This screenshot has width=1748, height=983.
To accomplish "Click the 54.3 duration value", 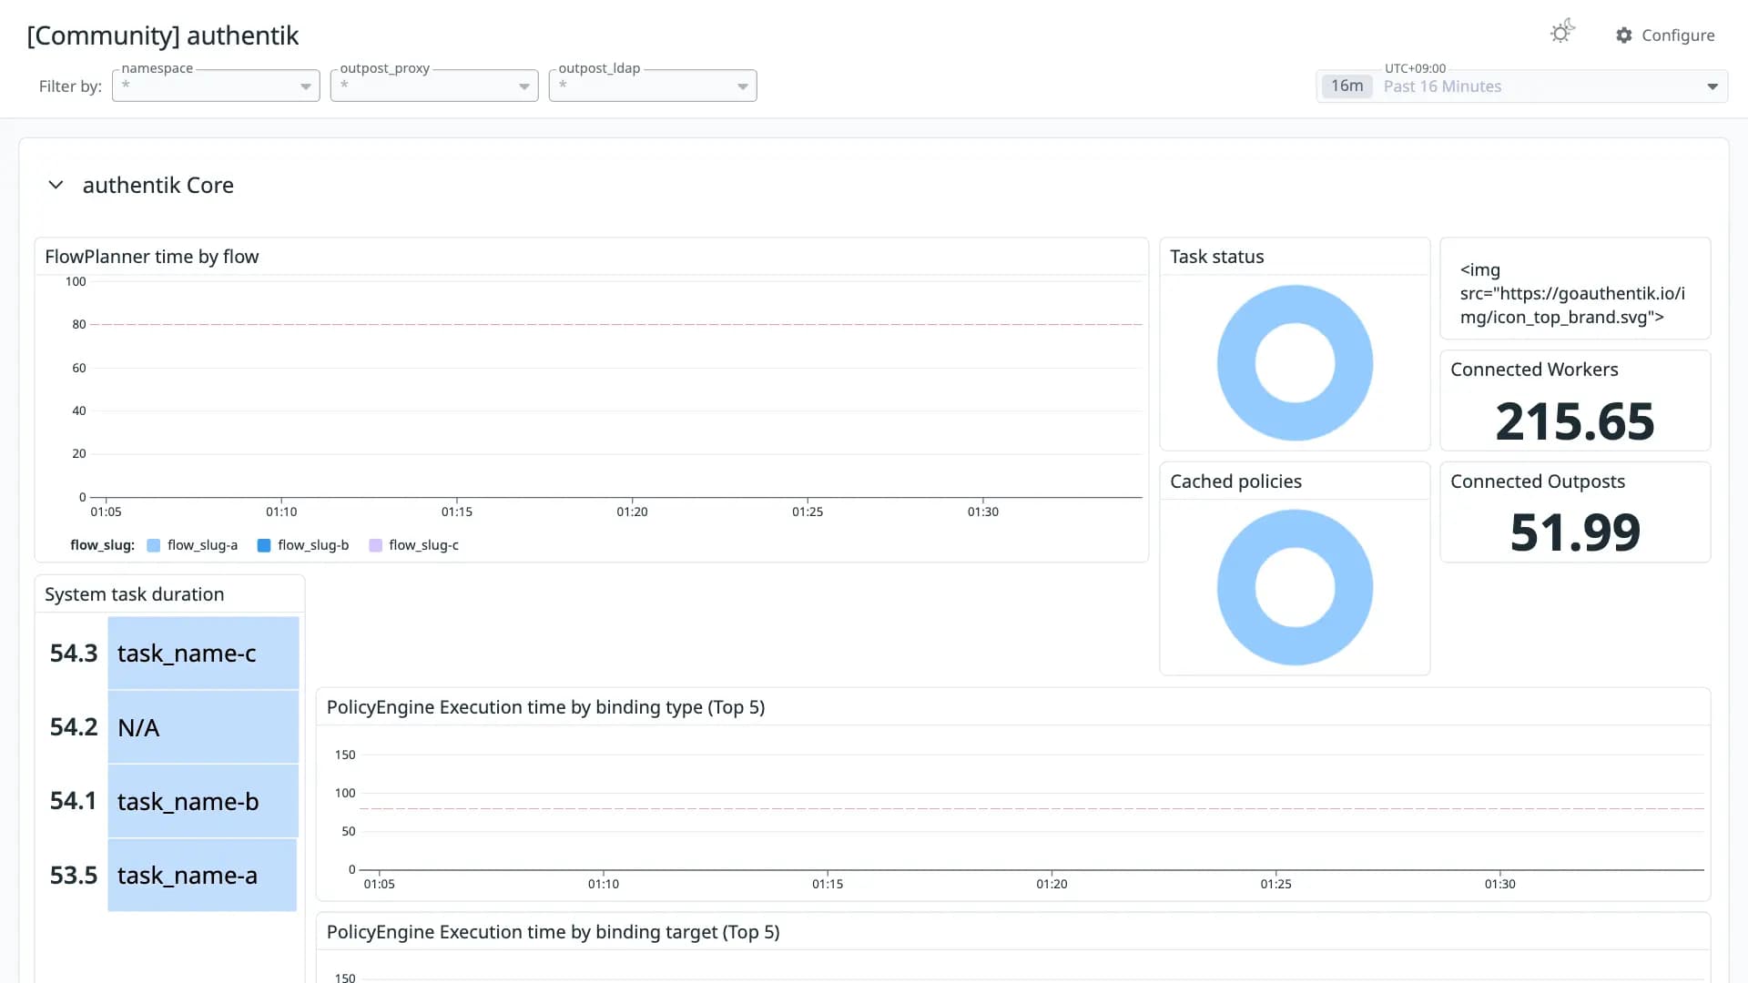I will (74, 653).
